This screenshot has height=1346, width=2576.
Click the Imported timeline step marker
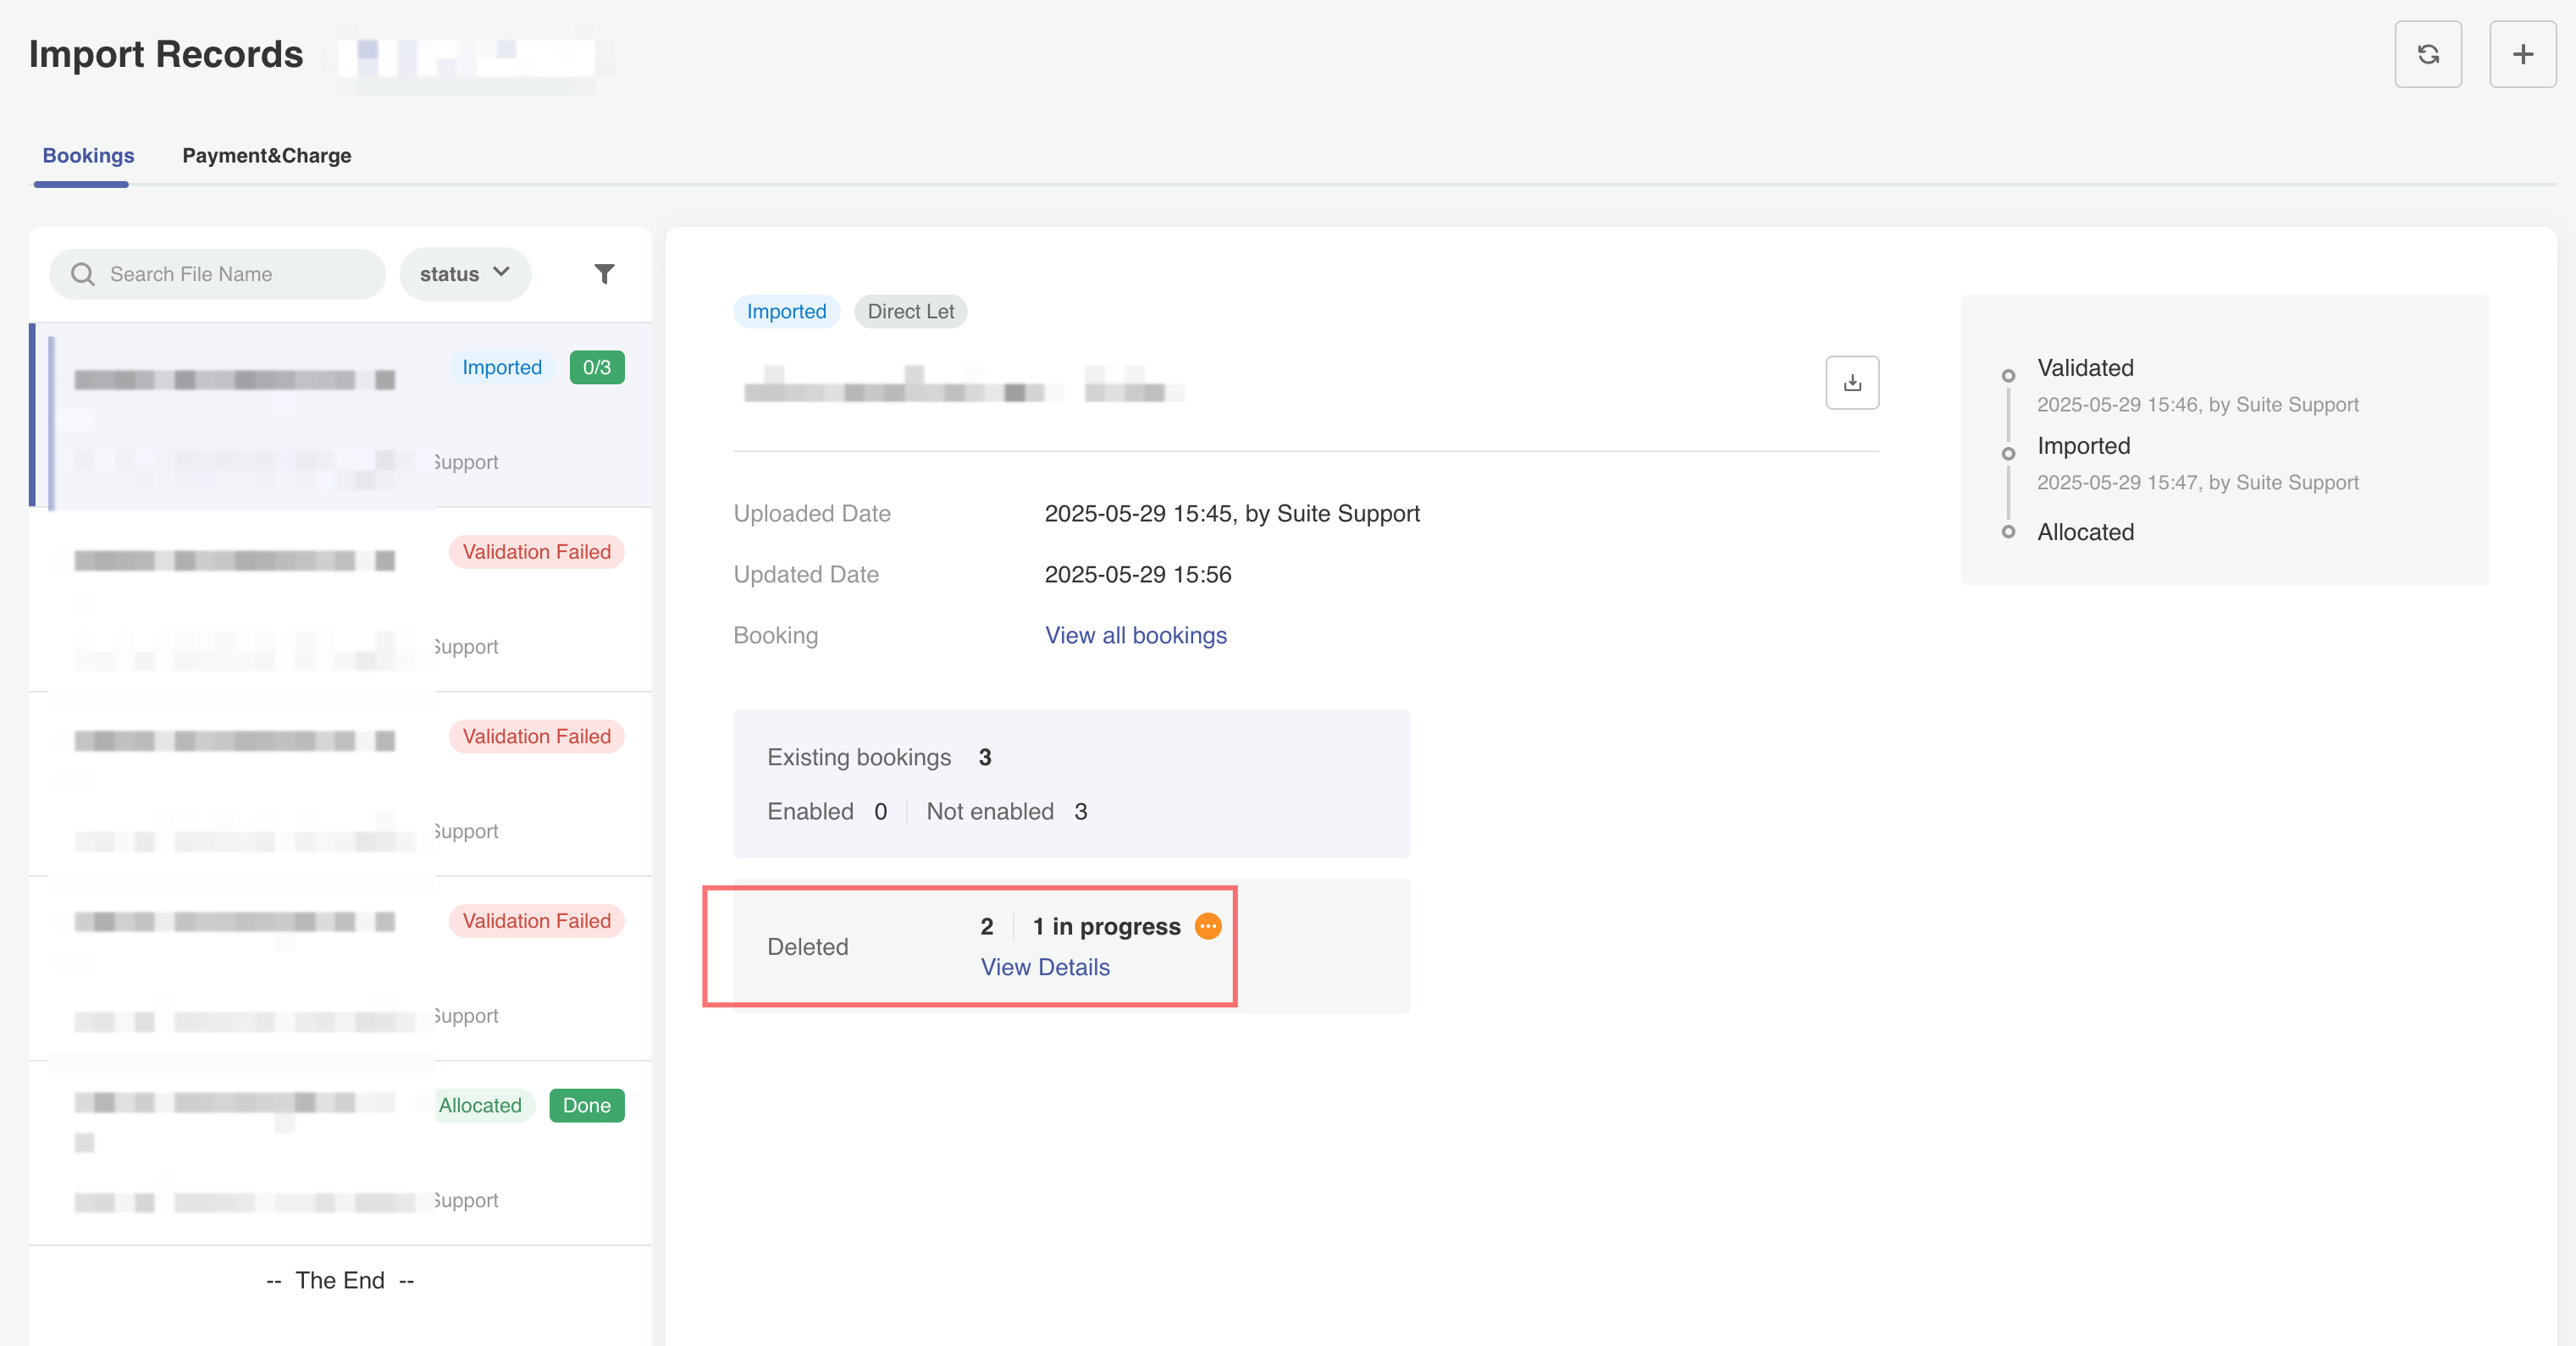coord(2008,454)
